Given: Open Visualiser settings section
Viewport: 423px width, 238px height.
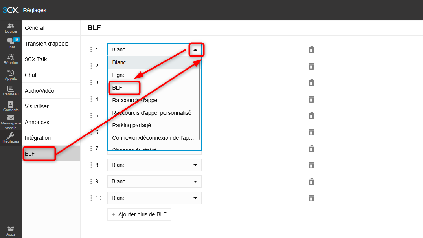Looking at the screenshot, I should [x=51, y=106].
